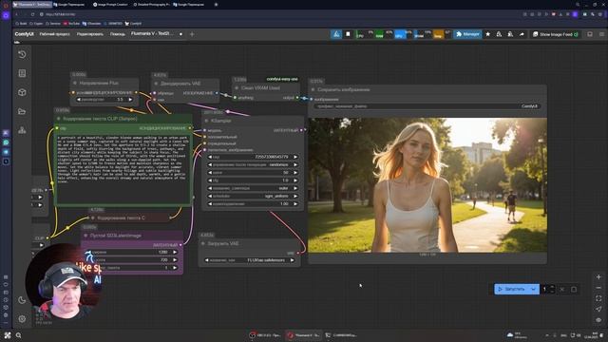
Task: Add a new workflow tab with plus
Action: pyautogui.click(x=192, y=34)
